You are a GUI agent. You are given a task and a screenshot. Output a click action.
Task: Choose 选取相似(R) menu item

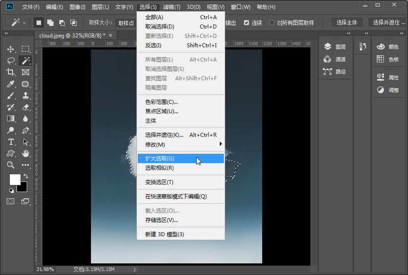(181, 168)
